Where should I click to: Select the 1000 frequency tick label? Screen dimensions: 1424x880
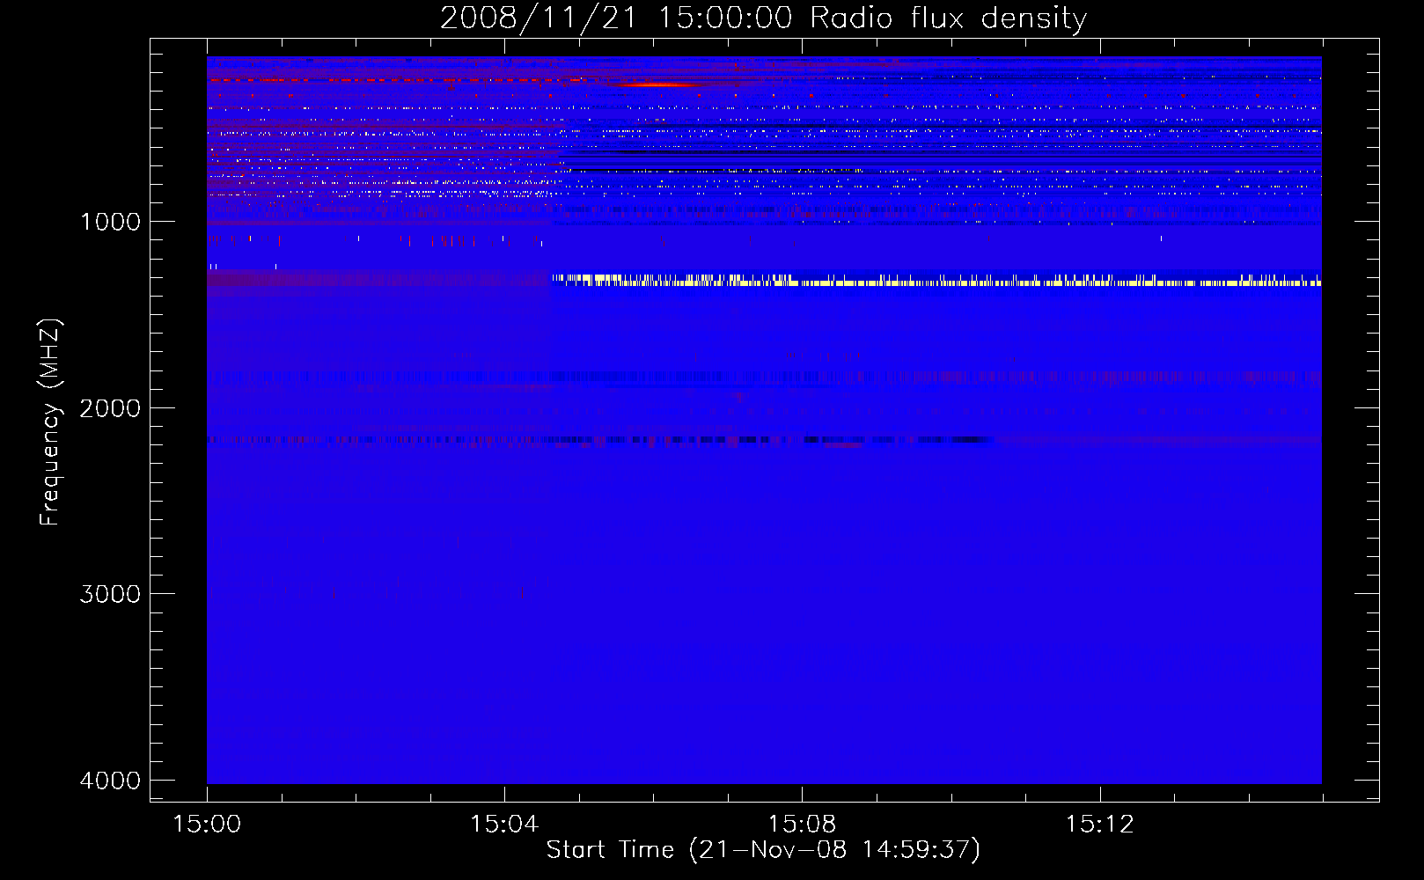(110, 221)
